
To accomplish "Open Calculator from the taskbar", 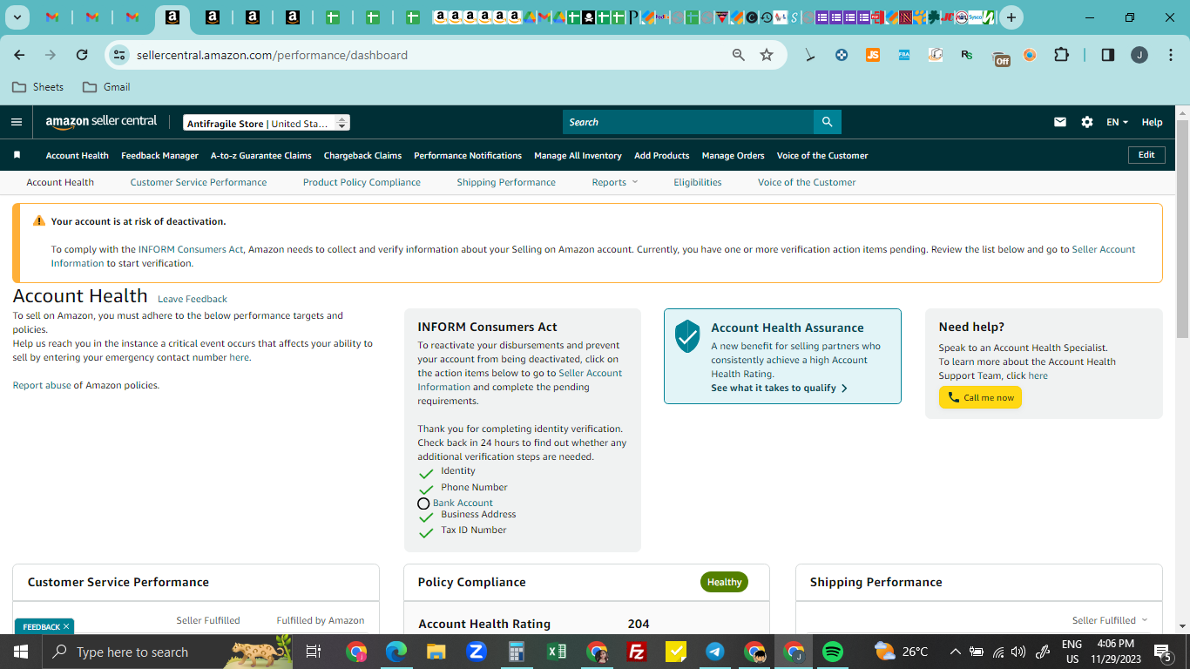I will (517, 652).
